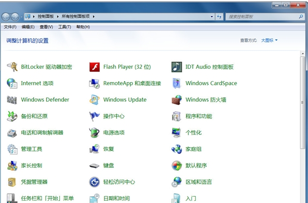Image resolution: width=308 pixels, height=203 pixels.
Task: Open the Windows Defender text link
Action: (x=45, y=100)
